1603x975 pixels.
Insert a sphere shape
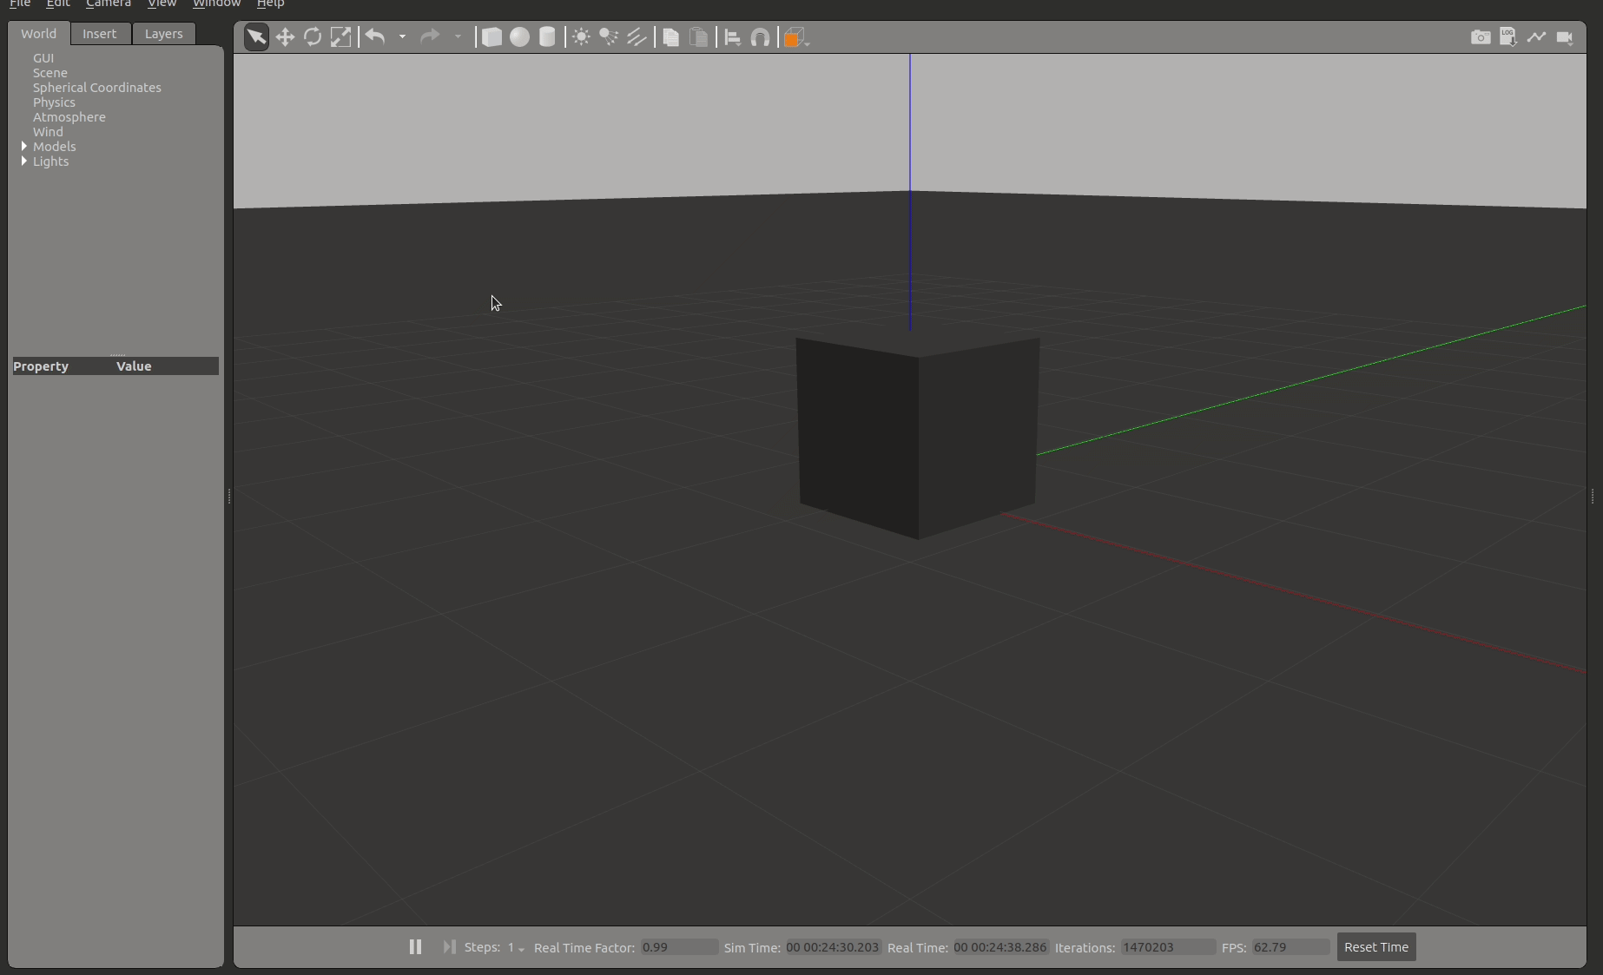(x=519, y=36)
